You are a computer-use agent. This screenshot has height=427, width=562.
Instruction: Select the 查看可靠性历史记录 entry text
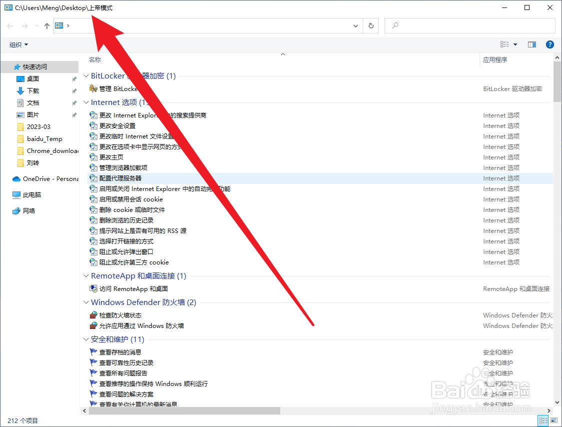click(126, 363)
